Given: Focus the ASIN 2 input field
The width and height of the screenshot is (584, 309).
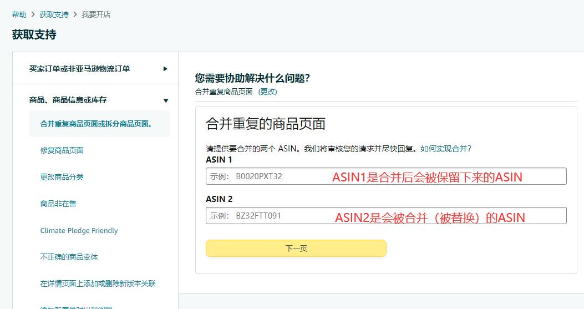Looking at the screenshot, I should tap(385, 216).
